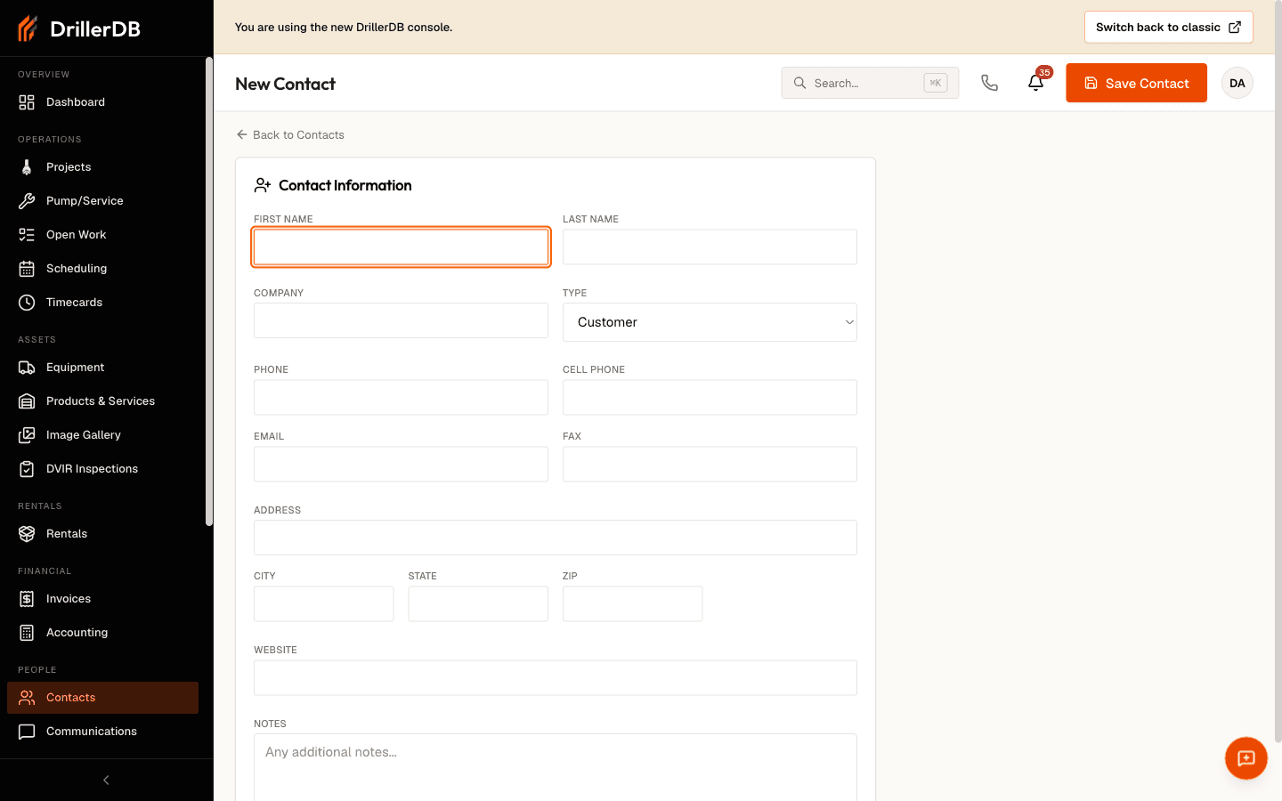Click the Cell Phone input field
The image size is (1282, 801).
coord(710,397)
